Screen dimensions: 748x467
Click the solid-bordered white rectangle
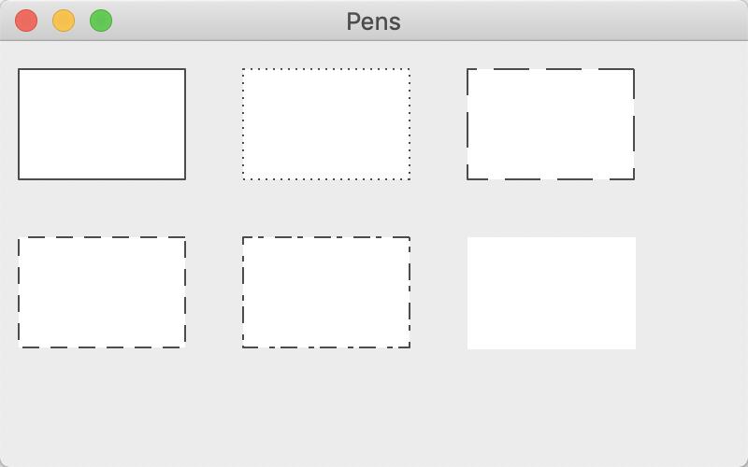pyautogui.click(x=102, y=124)
